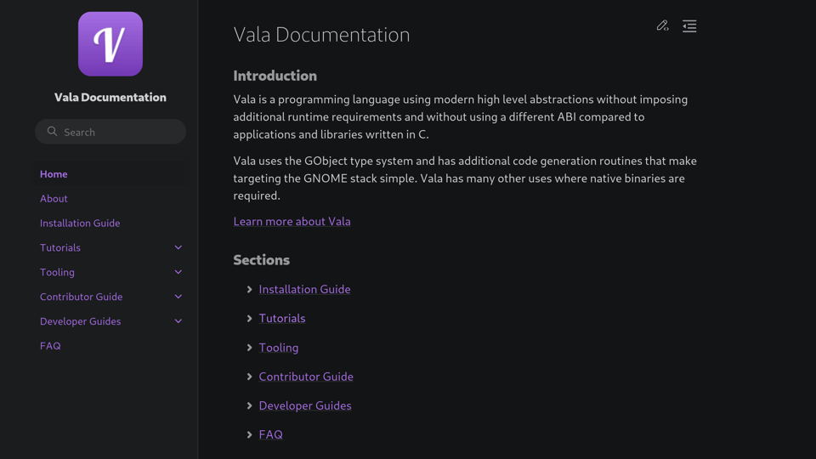The image size is (816, 459).
Task: Expand the Developer Guides sidebar chevron
Action: click(178, 321)
